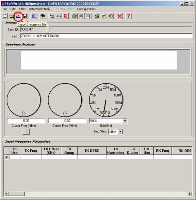Open the File menu

coord(5,9)
